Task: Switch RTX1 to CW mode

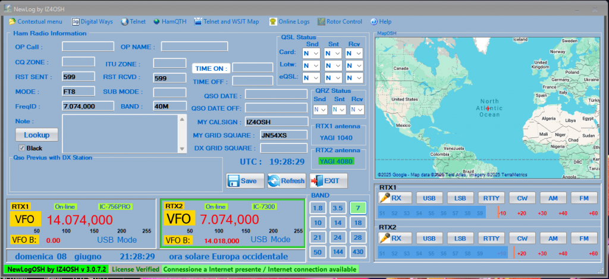Action: 522,198
